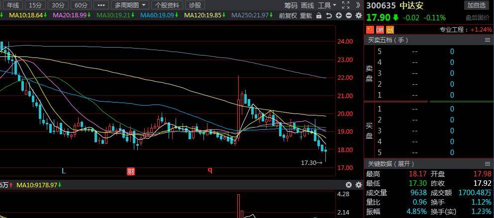
Task: Zoom out chart with minus icon
Action: click(x=349, y=15)
